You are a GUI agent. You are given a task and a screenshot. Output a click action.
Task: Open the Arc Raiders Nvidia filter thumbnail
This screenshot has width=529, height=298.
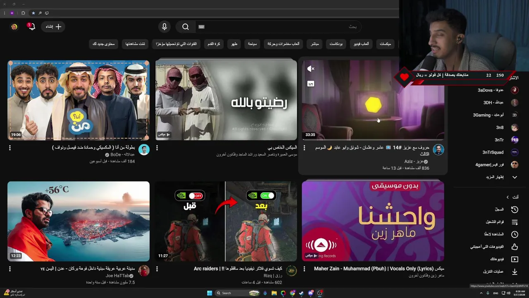click(226, 221)
